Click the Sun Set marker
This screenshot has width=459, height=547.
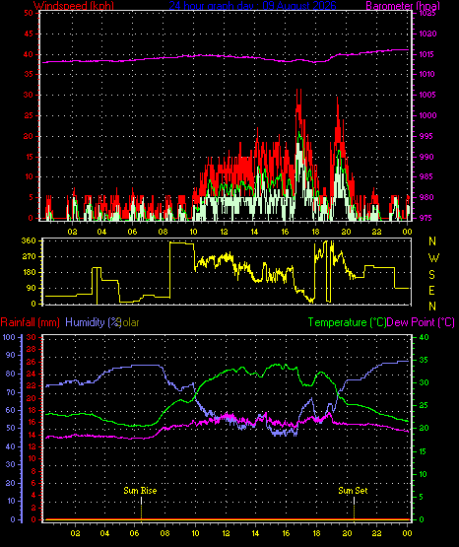coord(353,491)
